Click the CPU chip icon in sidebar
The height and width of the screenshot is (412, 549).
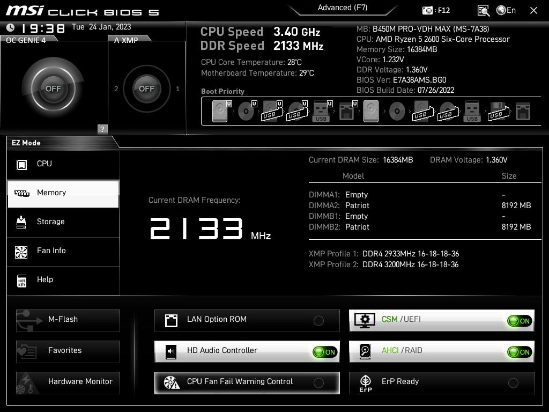click(21, 164)
